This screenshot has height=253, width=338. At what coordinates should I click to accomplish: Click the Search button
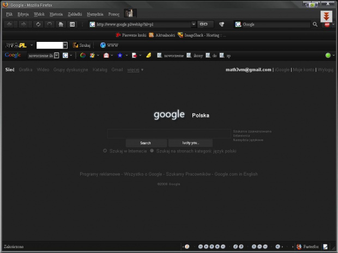pyautogui.click(x=146, y=143)
